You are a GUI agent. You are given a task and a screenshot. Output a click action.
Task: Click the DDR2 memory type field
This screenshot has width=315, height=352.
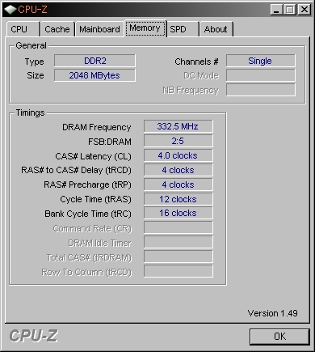click(94, 61)
